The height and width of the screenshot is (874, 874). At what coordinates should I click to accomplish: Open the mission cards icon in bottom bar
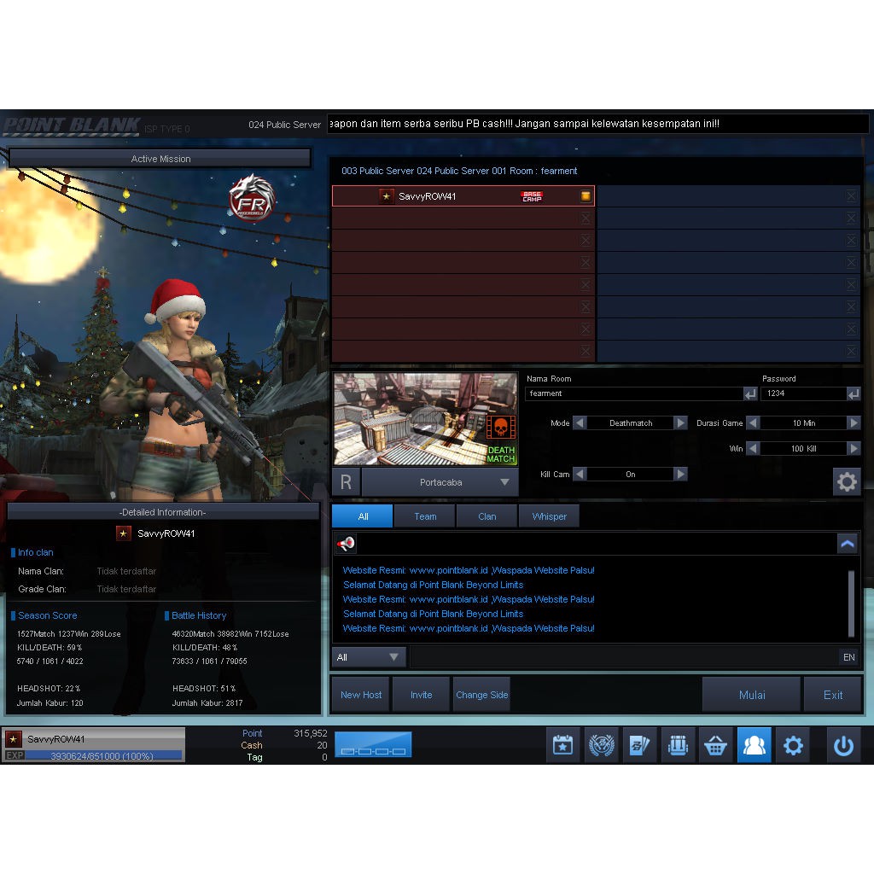pyautogui.click(x=639, y=744)
